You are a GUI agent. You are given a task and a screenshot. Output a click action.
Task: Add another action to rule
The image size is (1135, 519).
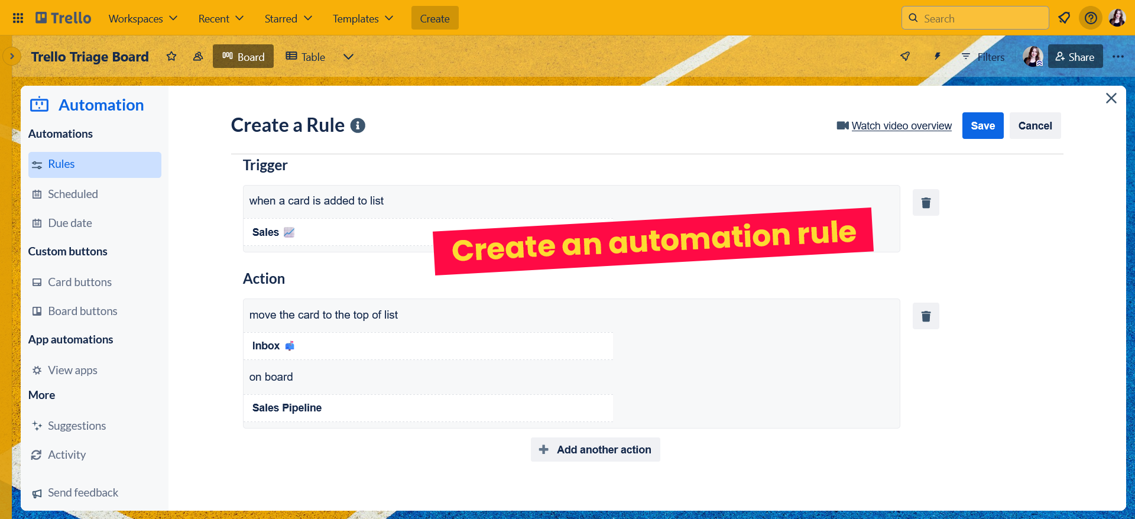(595, 450)
